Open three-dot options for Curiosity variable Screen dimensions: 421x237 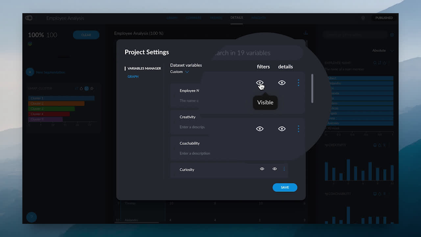[284, 169]
